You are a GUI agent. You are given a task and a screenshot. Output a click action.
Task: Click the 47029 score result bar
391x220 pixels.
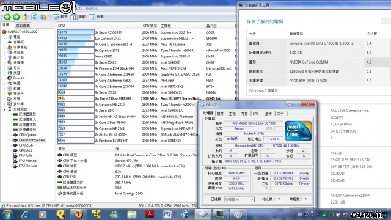pyautogui.click(x=76, y=38)
